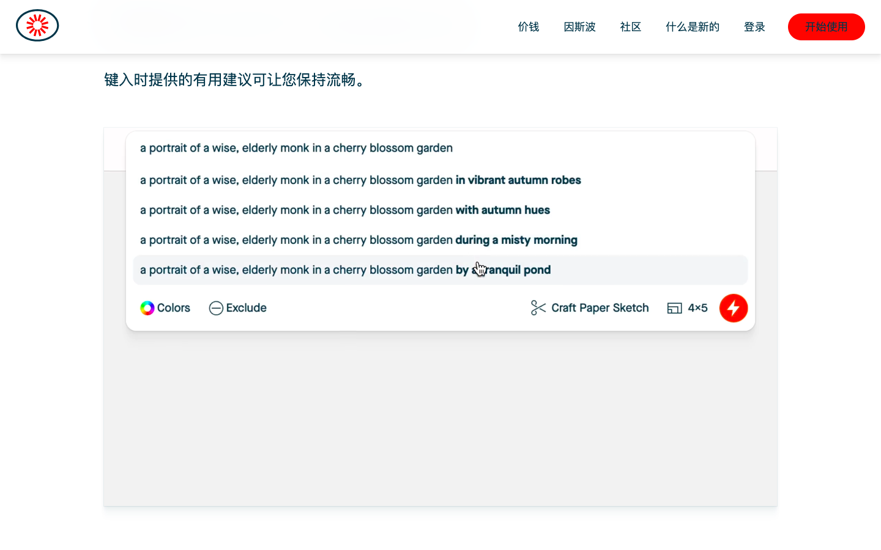The width and height of the screenshot is (881, 550).
Task: Go to the 因斯波 navigation item
Action: 579,27
